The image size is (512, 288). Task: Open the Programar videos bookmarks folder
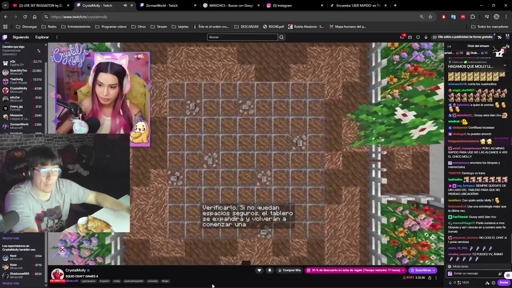(111, 27)
